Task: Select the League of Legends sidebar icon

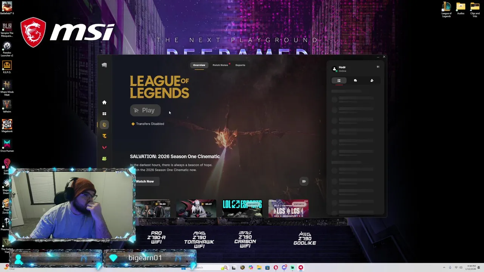Action: tap(104, 125)
